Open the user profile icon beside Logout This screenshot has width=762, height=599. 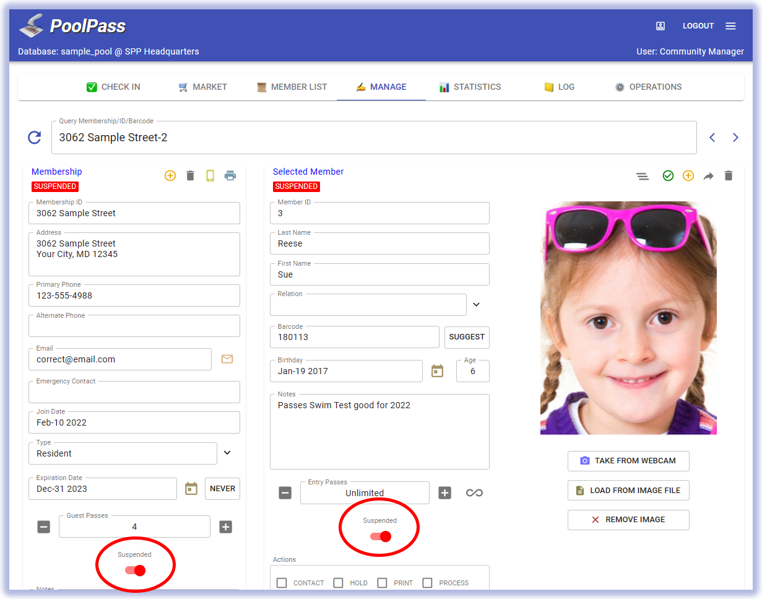660,26
